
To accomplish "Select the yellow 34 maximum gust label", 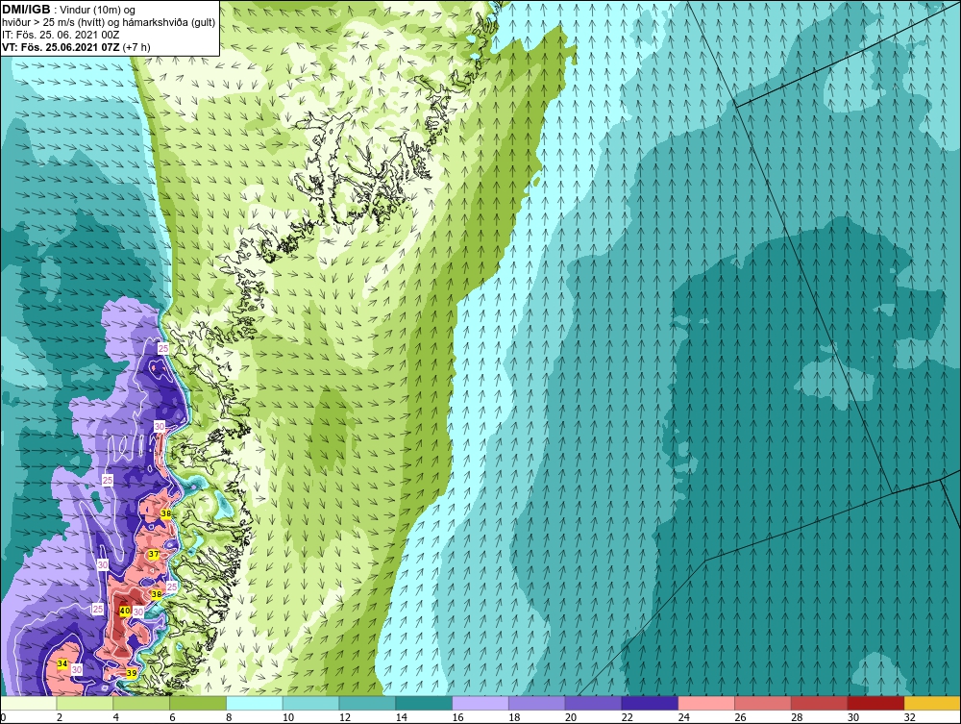I will 62,664.
